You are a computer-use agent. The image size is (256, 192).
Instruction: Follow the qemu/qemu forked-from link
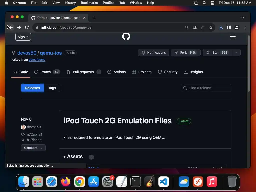coord(37,60)
